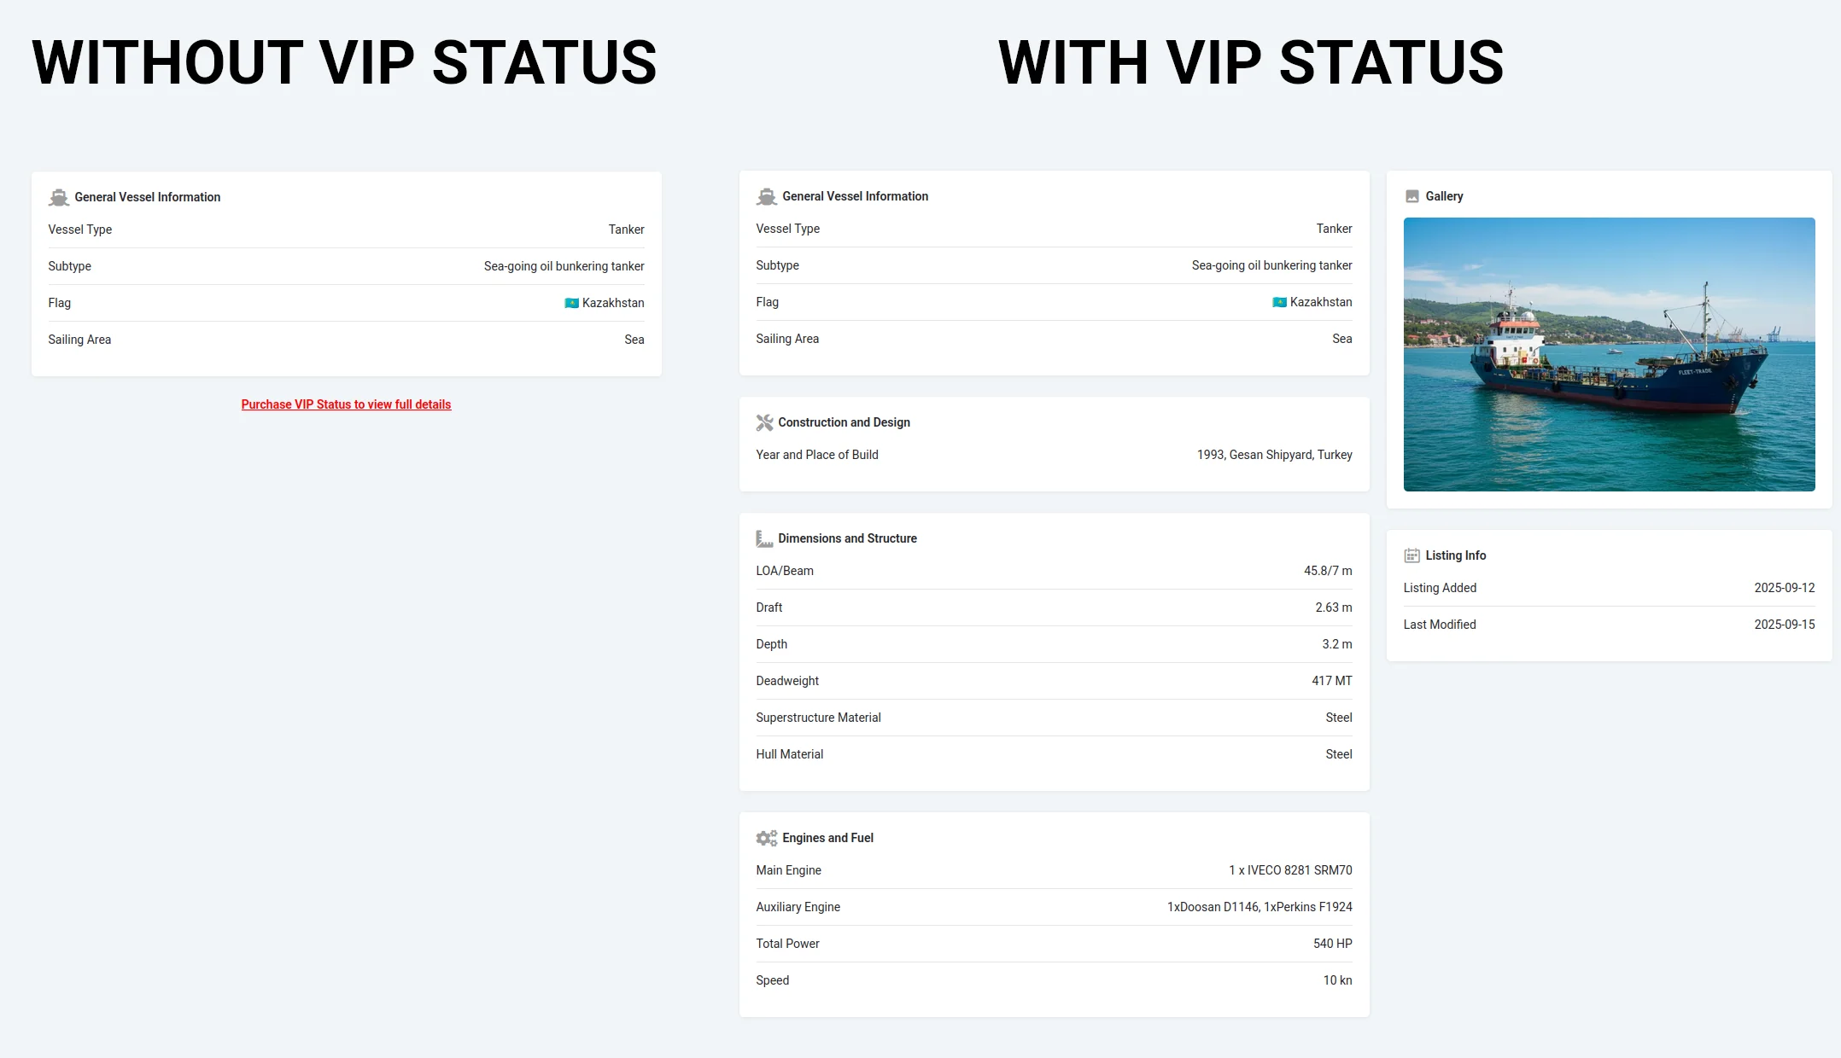
Task: Open the tanker photo in the Gallery
Action: click(1609, 354)
